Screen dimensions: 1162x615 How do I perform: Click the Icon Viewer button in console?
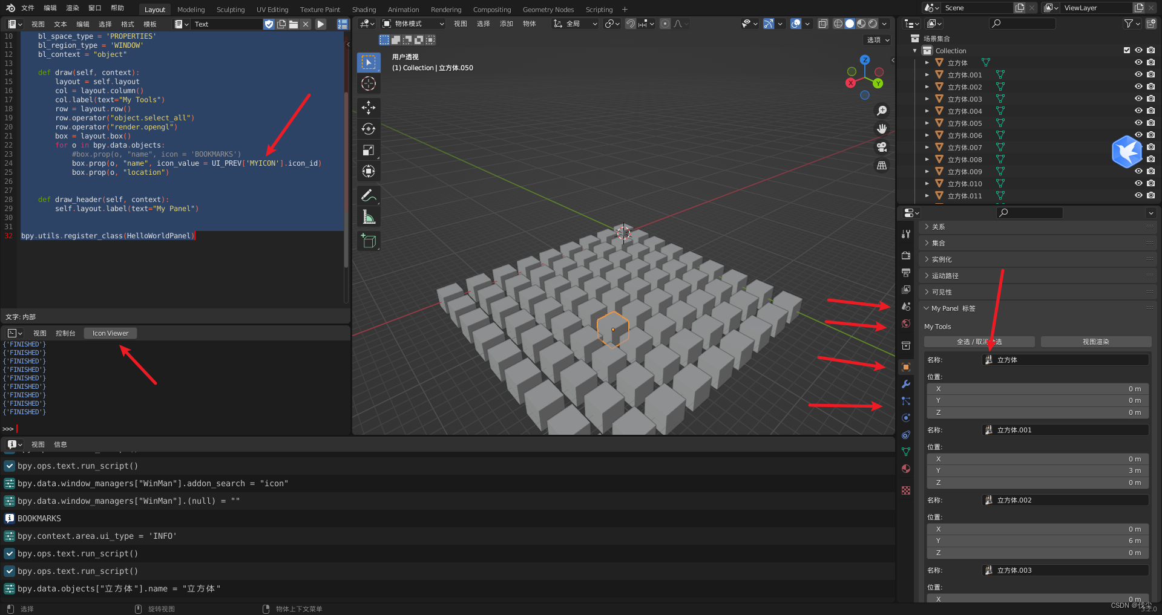(111, 333)
